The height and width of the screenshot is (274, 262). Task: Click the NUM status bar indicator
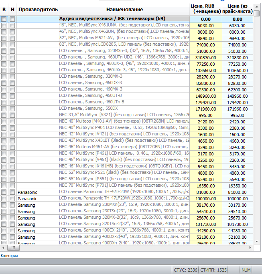246,270
